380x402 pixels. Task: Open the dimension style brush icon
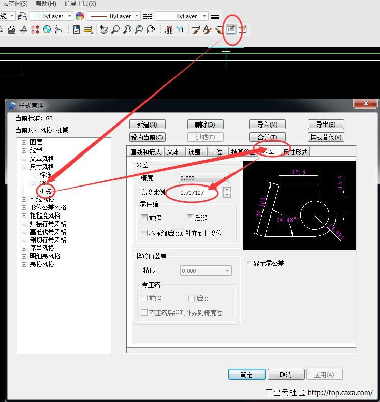coord(196,30)
